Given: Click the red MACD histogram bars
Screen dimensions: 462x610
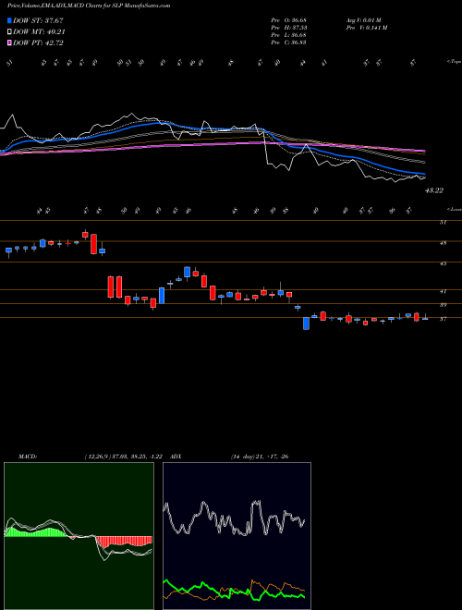Looking at the screenshot, I should (x=125, y=540).
